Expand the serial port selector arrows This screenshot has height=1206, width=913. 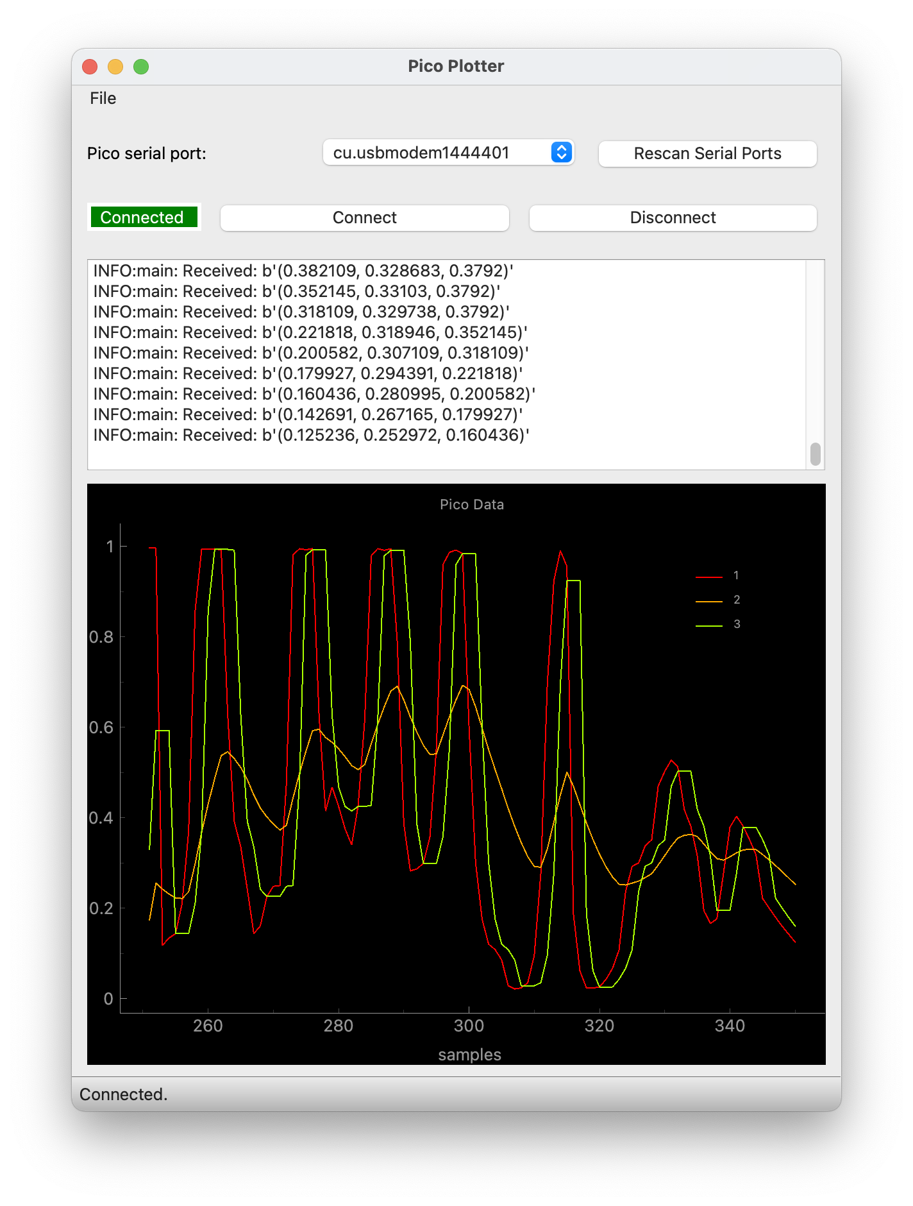coord(561,153)
